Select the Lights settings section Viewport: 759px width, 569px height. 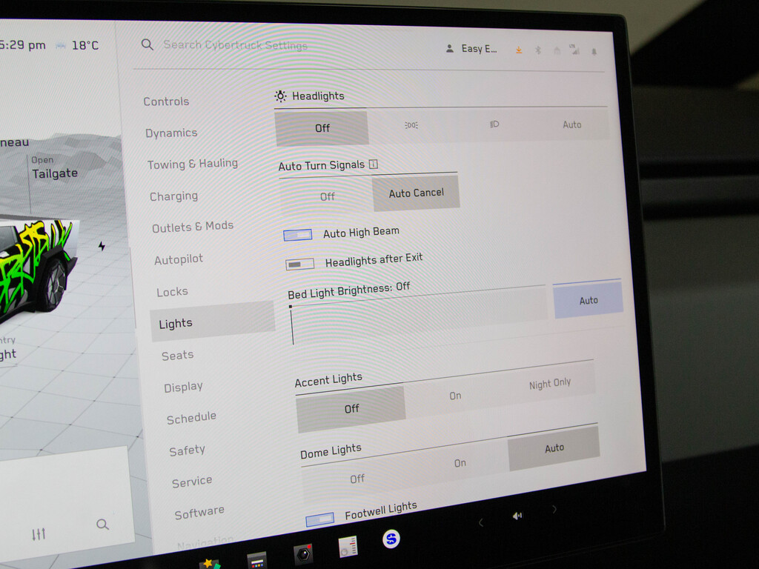coord(213,322)
